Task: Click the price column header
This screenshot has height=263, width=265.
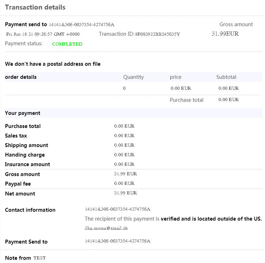Action: tap(175, 77)
